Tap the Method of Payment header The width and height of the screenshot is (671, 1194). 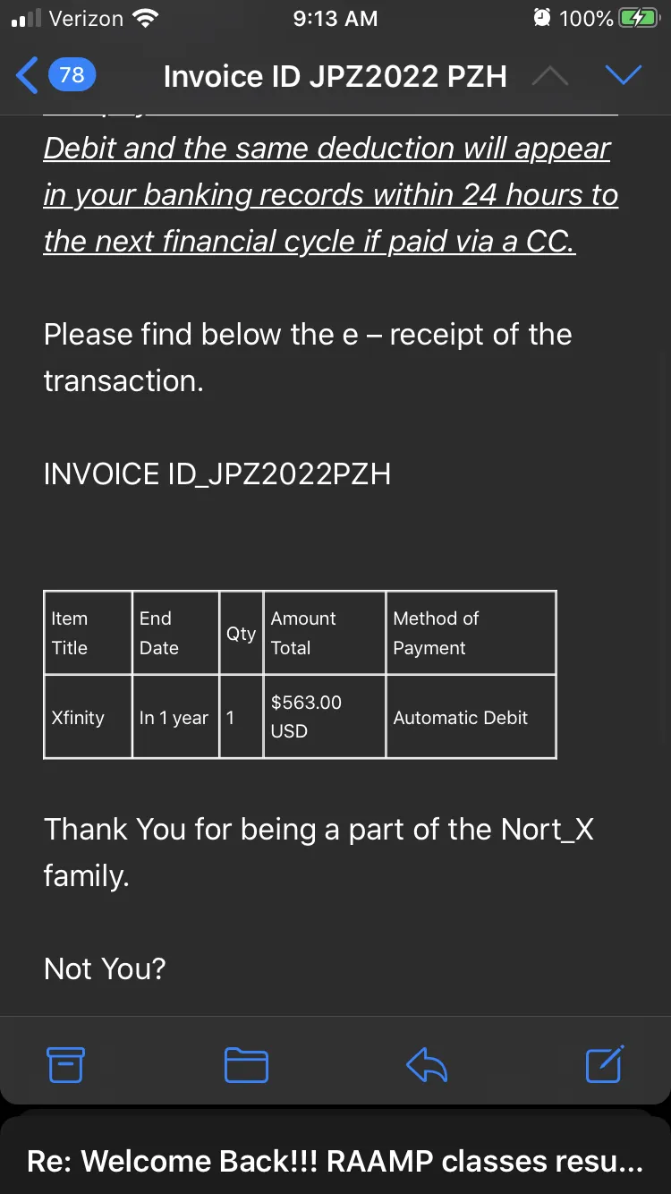tap(471, 633)
